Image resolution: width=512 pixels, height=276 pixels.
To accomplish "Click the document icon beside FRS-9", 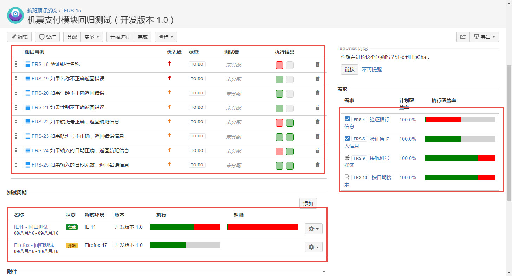I will [x=347, y=158].
